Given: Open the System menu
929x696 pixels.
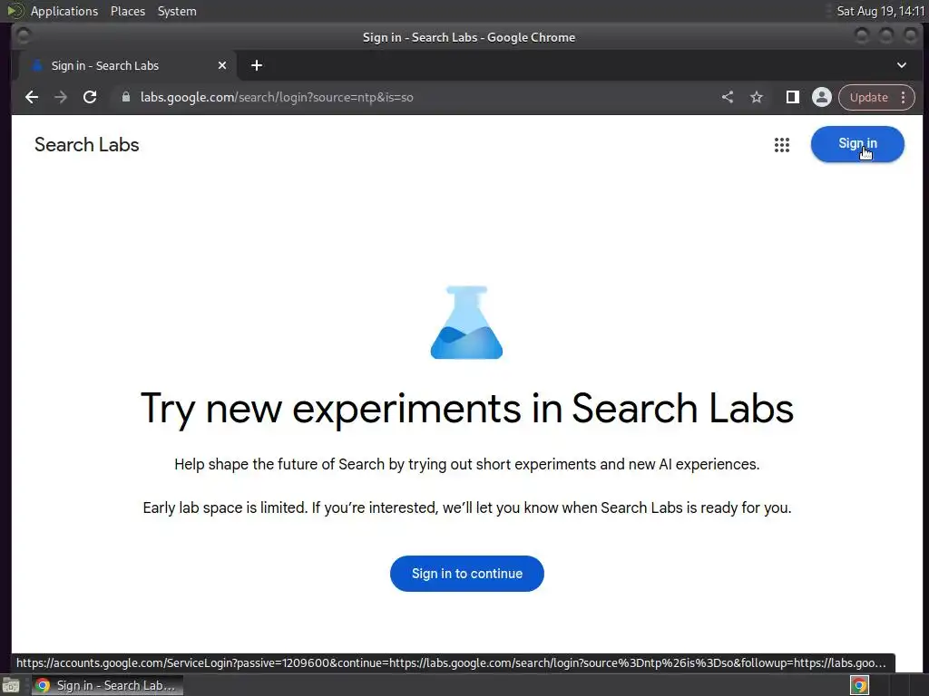Looking at the screenshot, I should (x=177, y=11).
